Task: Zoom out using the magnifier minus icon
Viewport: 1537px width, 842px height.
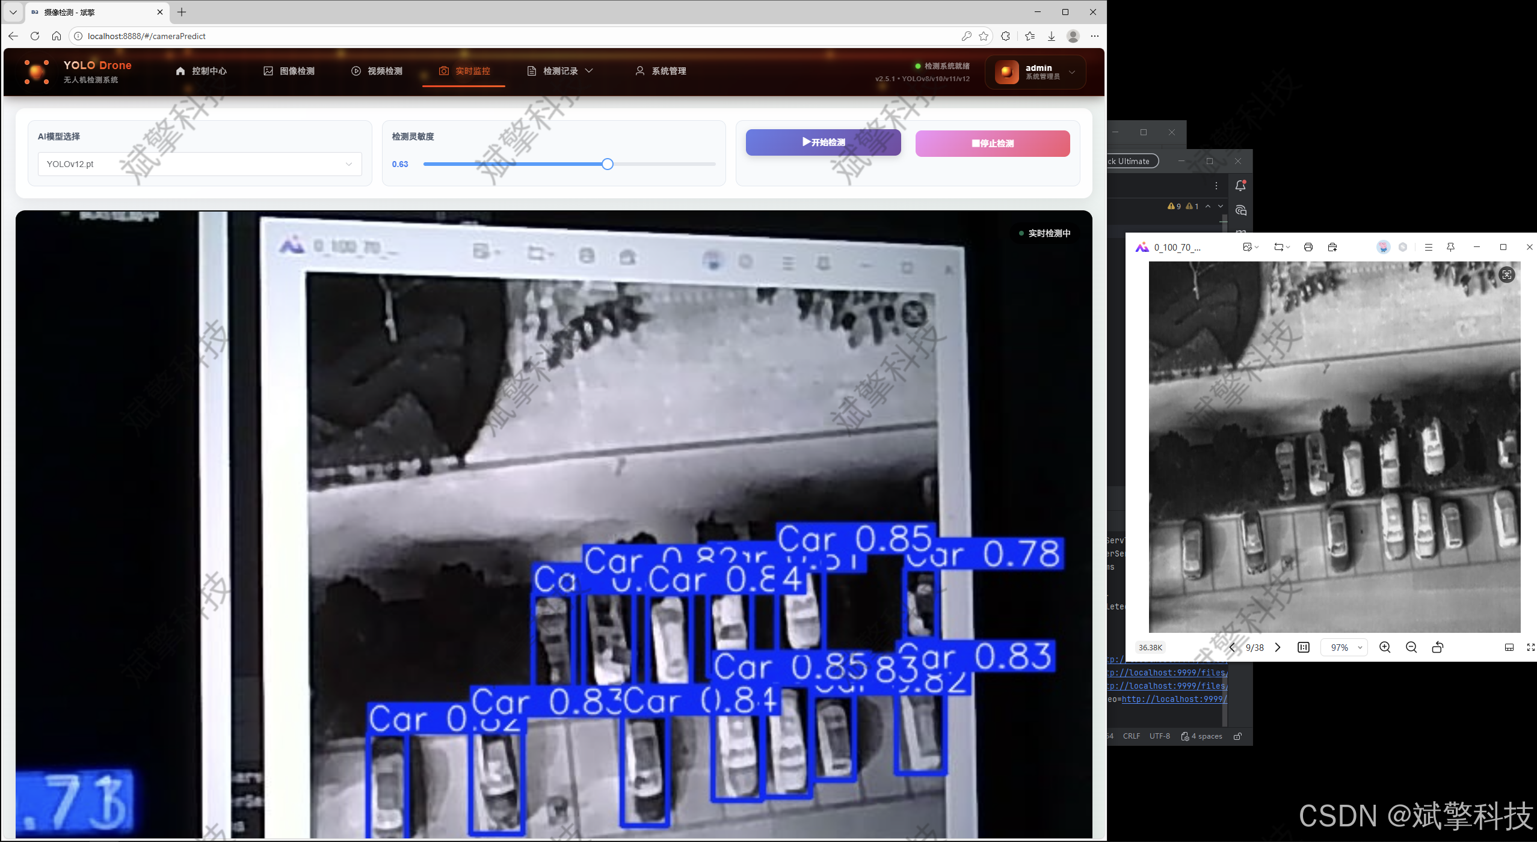Action: [1411, 647]
